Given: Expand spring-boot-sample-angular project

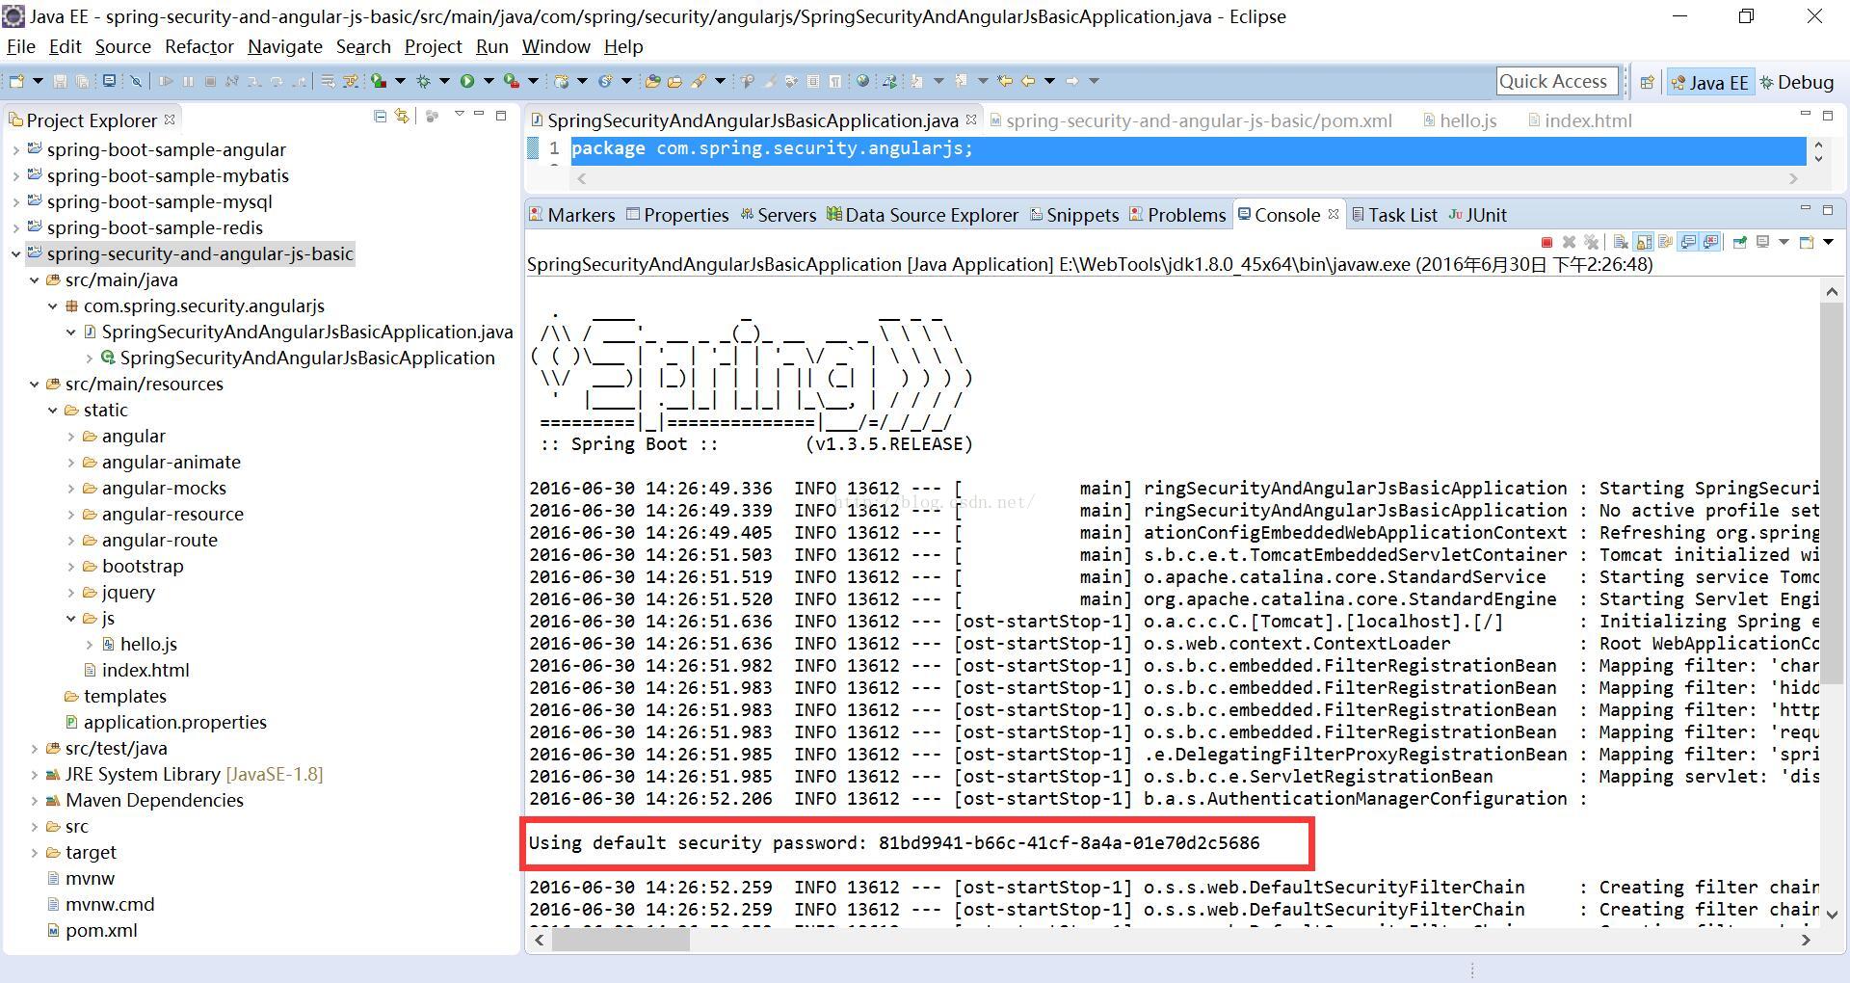Looking at the screenshot, I should pyautogui.click(x=15, y=149).
